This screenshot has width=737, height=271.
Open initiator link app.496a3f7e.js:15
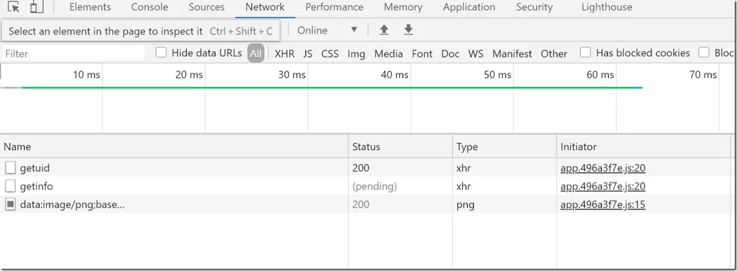pyautogui.click(x=603, y=205)
